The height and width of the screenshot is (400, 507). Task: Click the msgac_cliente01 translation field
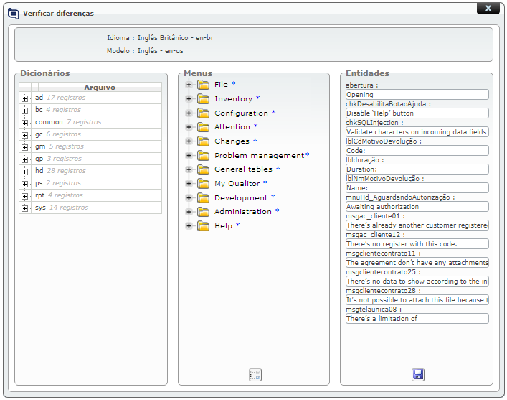coord(417,225)
